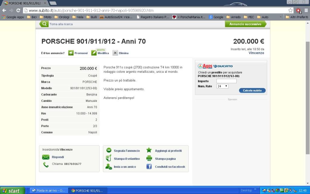Screen dimensions: 310x194
Task: Click the Facebook share icon
Action: pos(149,166)
